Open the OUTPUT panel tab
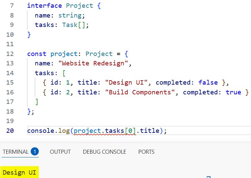The height and width of the screenshot is (178, 251). (x=60, y=152)
